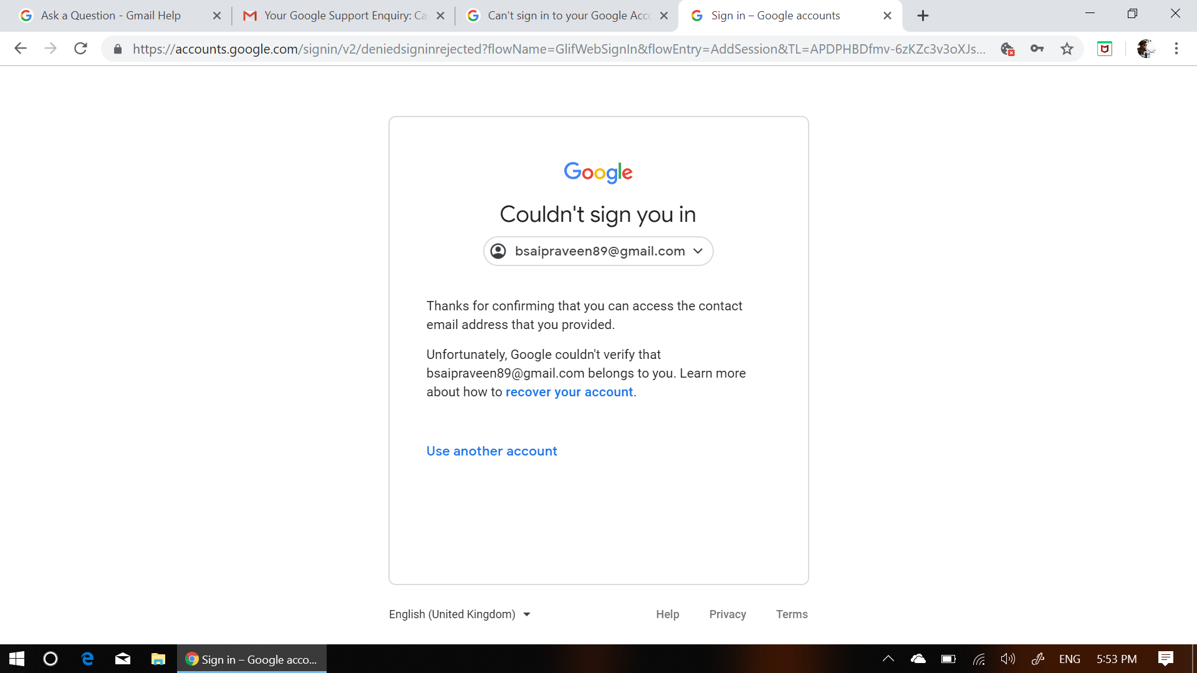This screenshot has height=673, width=1197.
Task: Click the password manager key icon
Action: click(x=1037, y=49)
